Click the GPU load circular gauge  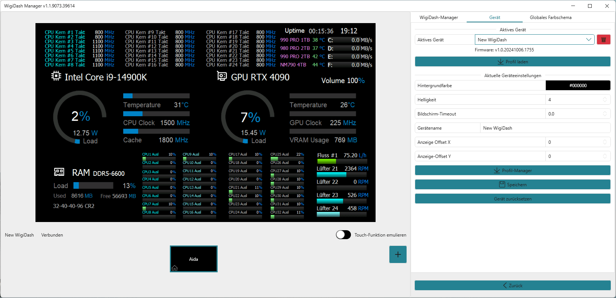(248, 118)
